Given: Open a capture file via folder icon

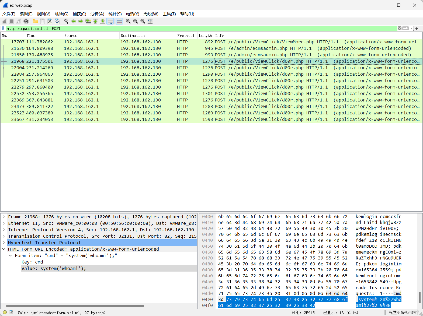Looking at the screenshot, I should coord(35,21).
